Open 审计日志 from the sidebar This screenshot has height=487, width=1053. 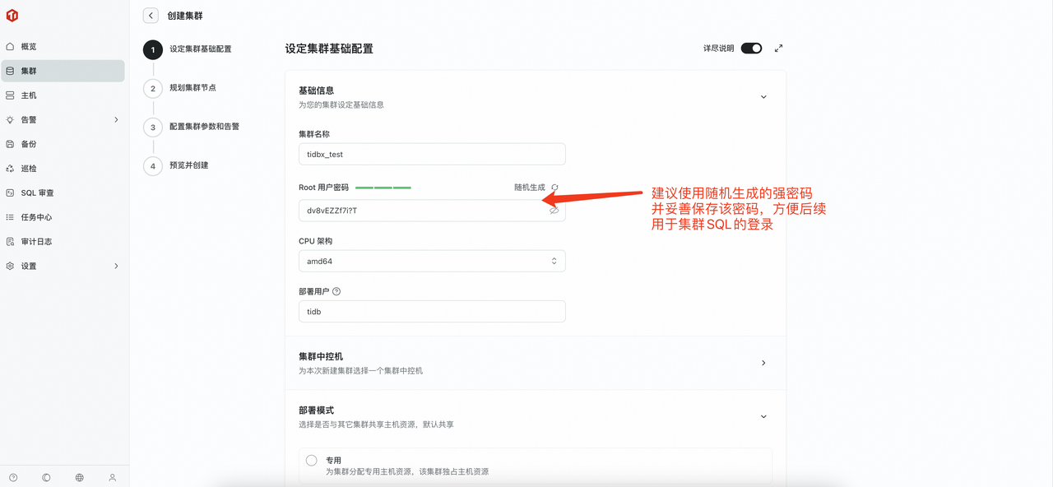tap(36, 241)
